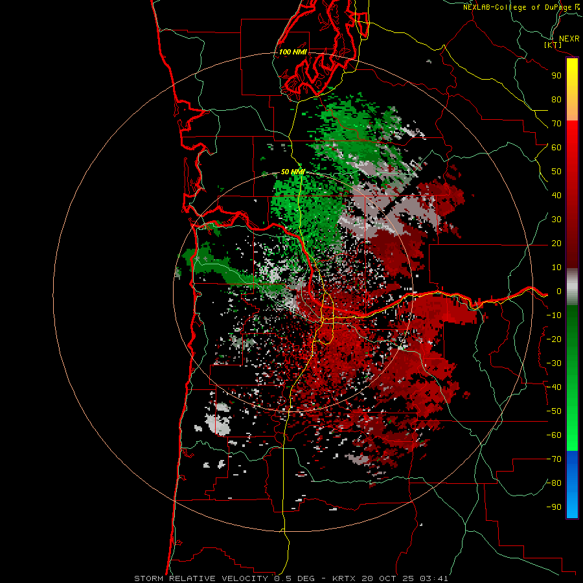Select "STORM RELATIVE VELOCITY" in the footer caption

pos(201,578)
